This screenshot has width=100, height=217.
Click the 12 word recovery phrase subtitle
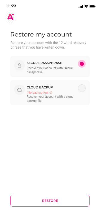(48, 45)
